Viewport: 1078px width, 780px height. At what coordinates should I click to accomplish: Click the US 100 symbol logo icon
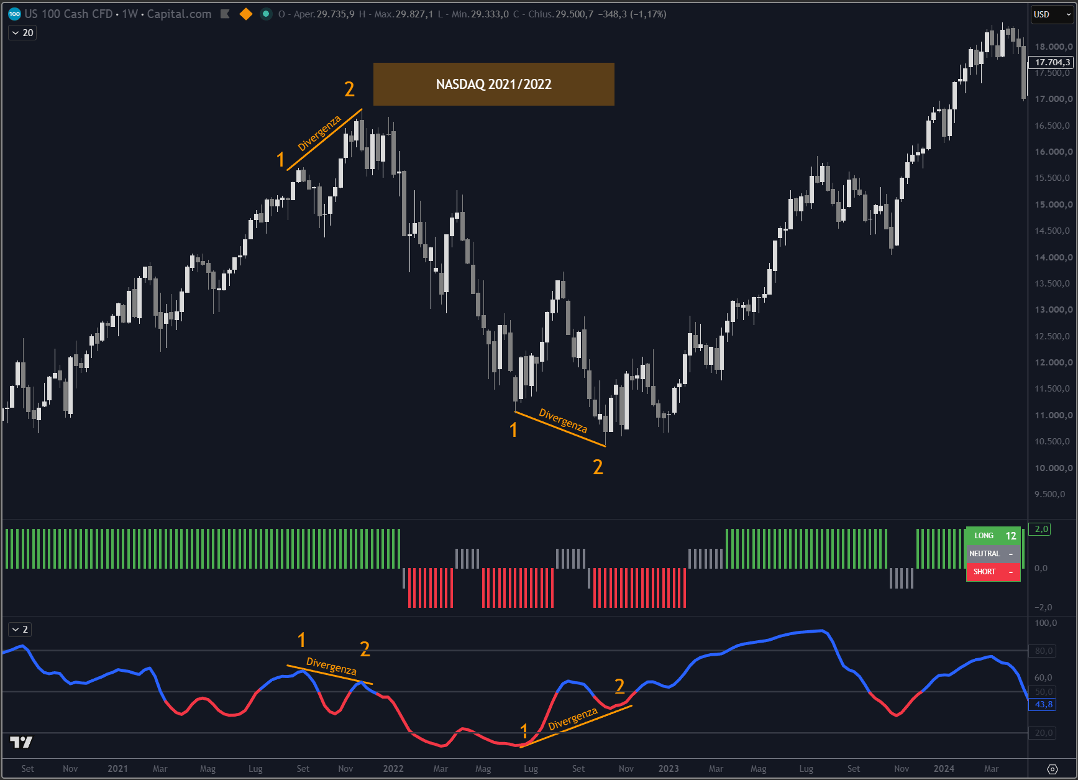point(14,14)
